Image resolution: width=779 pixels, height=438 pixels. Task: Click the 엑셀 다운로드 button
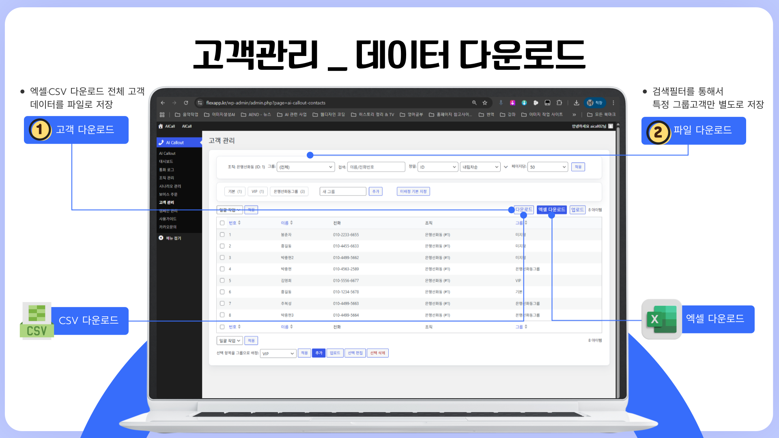(551, 210)
